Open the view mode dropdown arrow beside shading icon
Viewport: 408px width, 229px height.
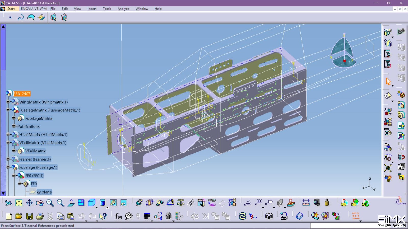point(107,207)
